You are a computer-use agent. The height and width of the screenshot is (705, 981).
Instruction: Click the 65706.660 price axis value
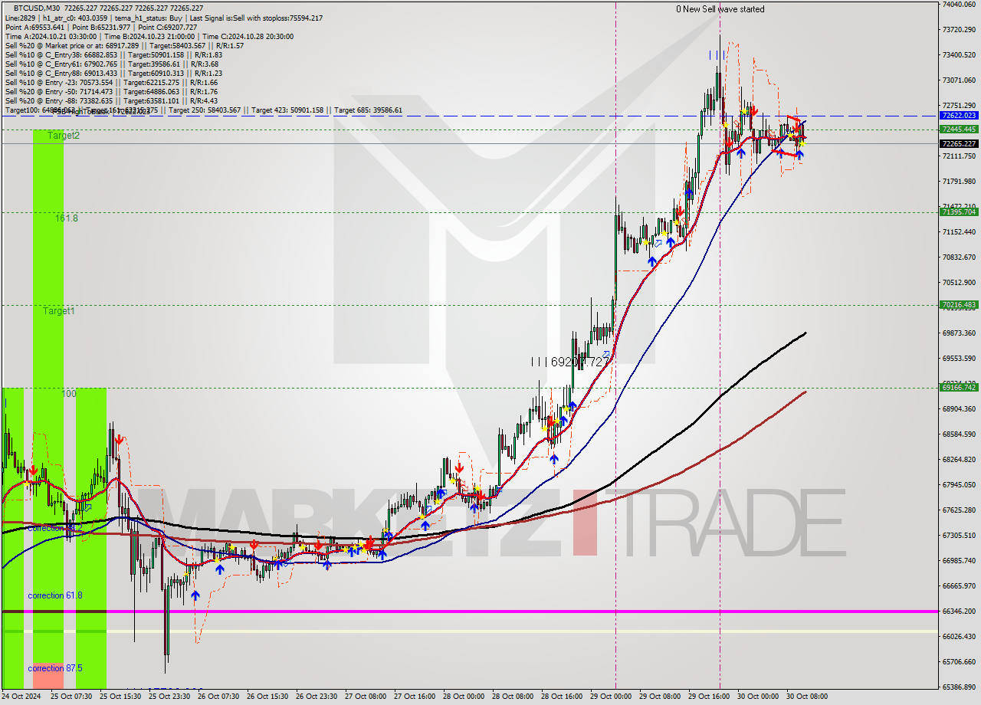(x=959, y=662)
